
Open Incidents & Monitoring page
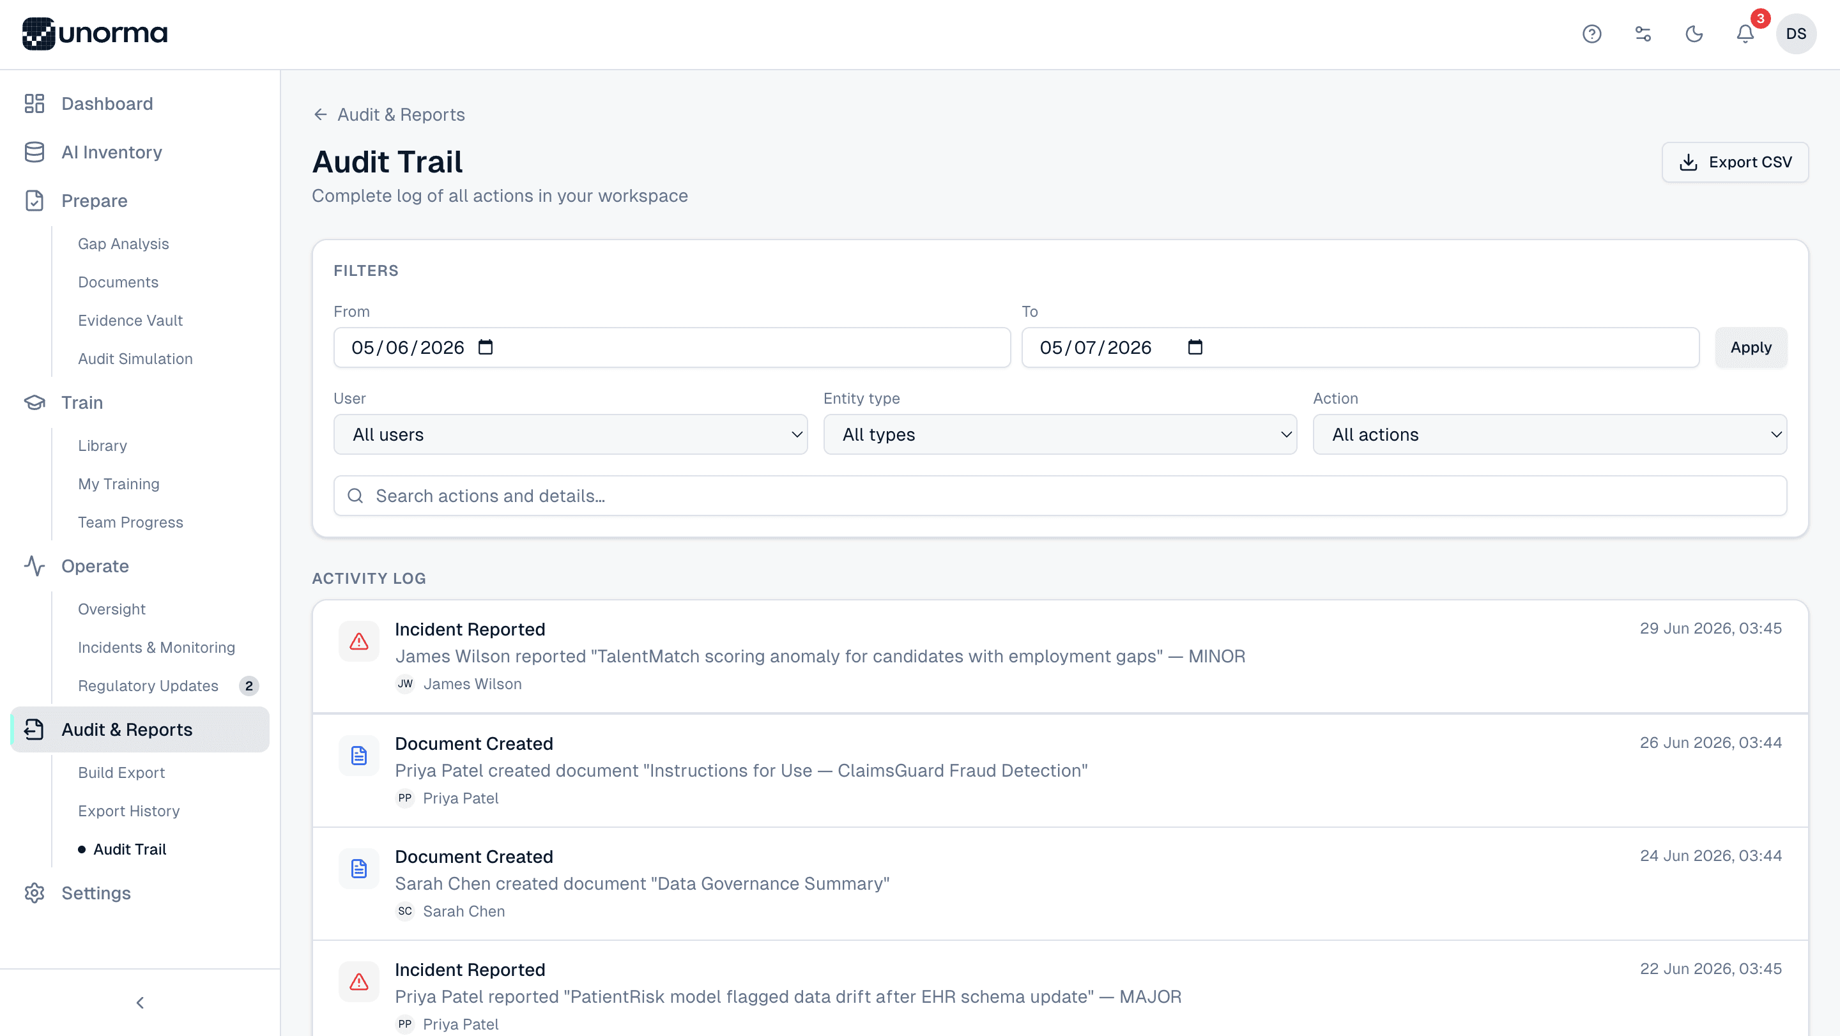coord(157,647)
